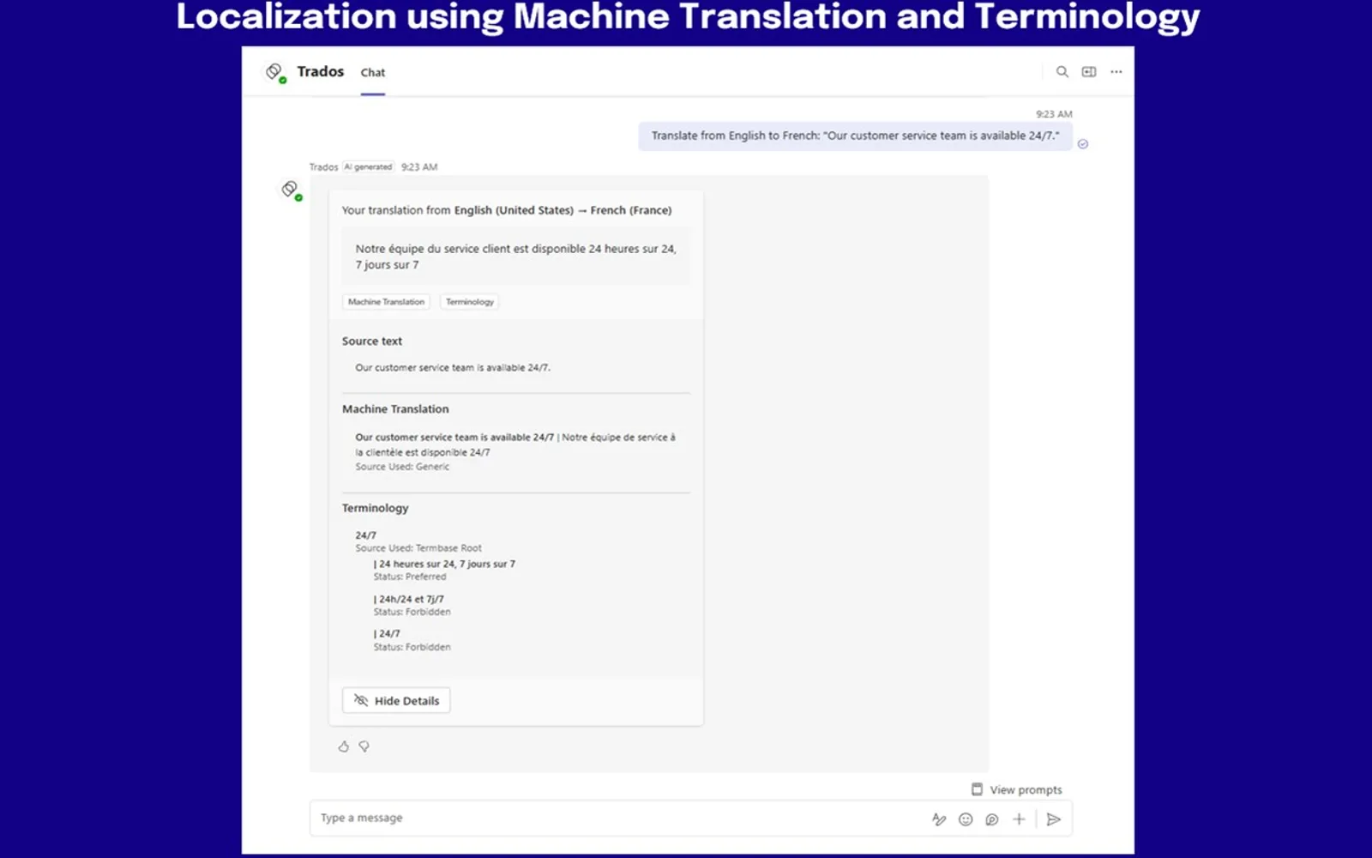Click the 'Status: Preferred' line
The width and height of the screenshot is (1372, 858).
[x=410, y=577]
